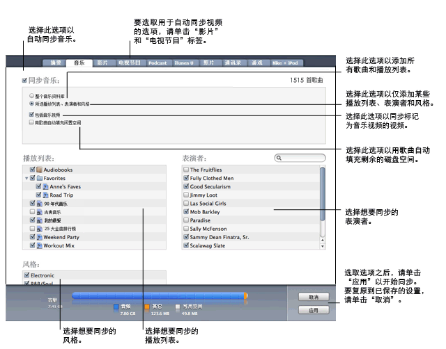Viewport: 446px width, 349px height.
Task: Click the 应用 button to sync
Action: [314, 310]
